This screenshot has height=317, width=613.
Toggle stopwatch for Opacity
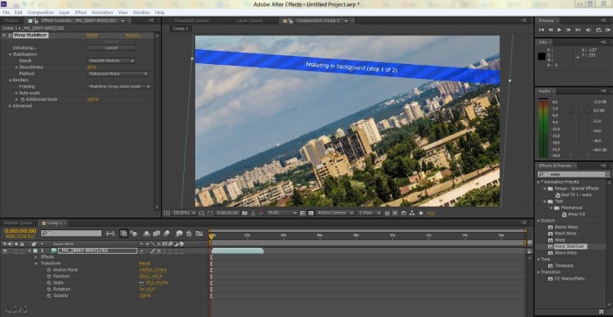click(49, 295)
